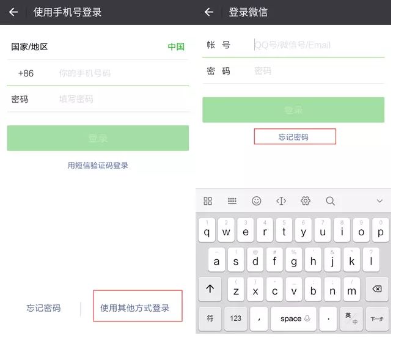Tap 忘记密码 on phone login screen
Viewport: 396px width, 338px height.
pyautogui.click(x=43, y=308)
